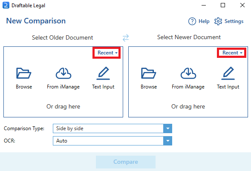Viewport: 251px width, 171px height.
Task: Maximize the Draftable Legal window
Action: coord(223,5)
